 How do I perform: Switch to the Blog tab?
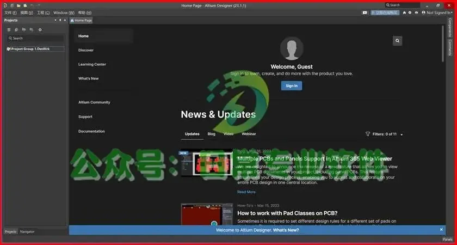(211, 134)
